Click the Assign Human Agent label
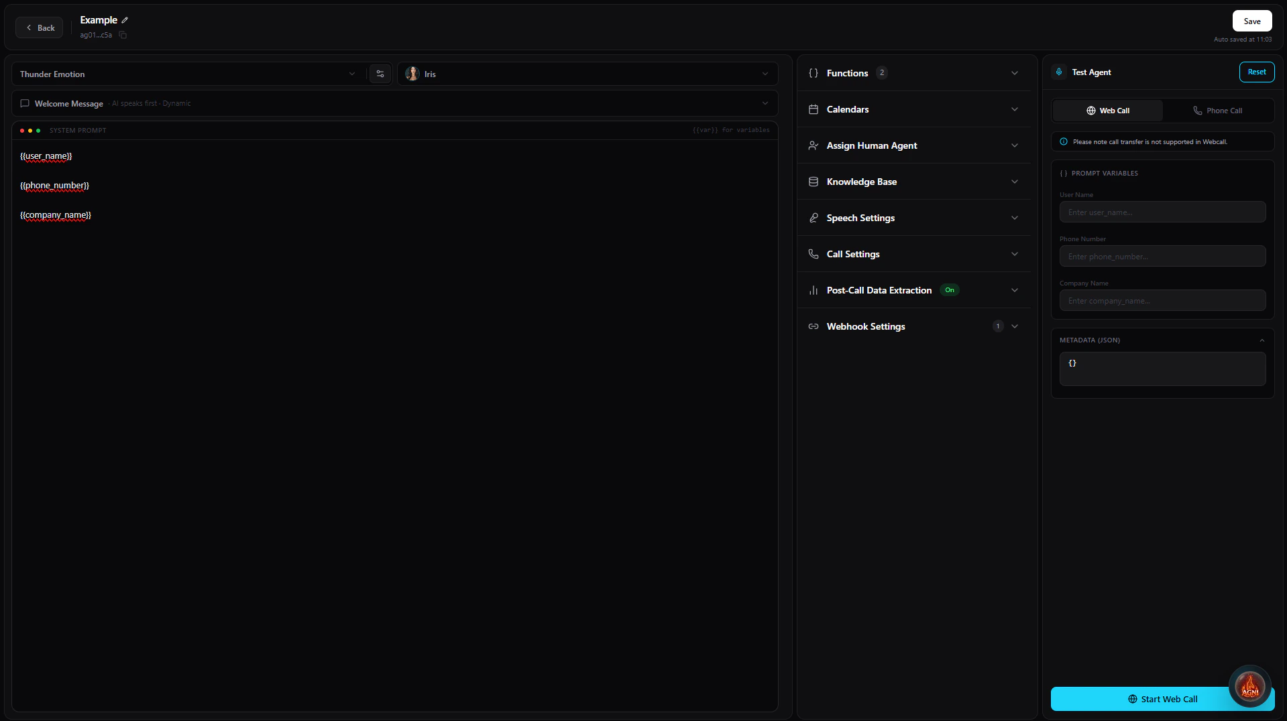This screenshot has height=721, width=1287. 872,145
